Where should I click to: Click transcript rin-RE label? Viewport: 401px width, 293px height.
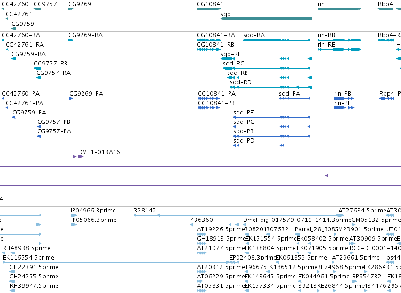tap(327, 45)
